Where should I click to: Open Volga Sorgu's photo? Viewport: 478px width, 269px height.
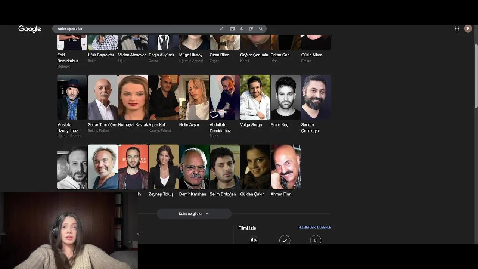255,98
